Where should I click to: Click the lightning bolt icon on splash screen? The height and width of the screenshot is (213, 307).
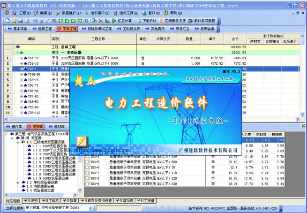point(82,141)
